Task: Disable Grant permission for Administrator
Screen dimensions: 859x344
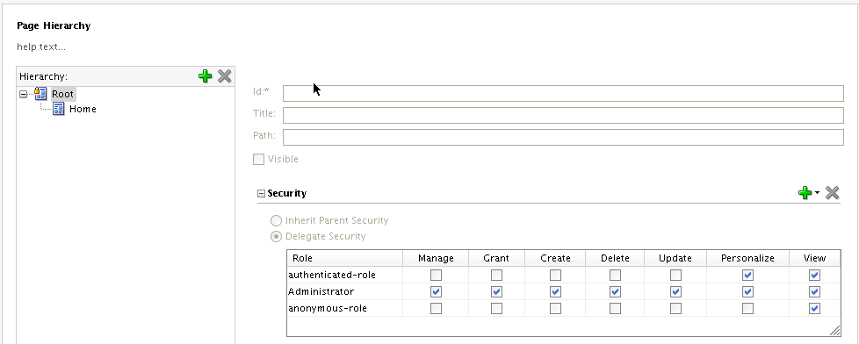Action: point(496,292)
